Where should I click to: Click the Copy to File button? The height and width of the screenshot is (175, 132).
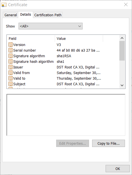tap(108, 143)
